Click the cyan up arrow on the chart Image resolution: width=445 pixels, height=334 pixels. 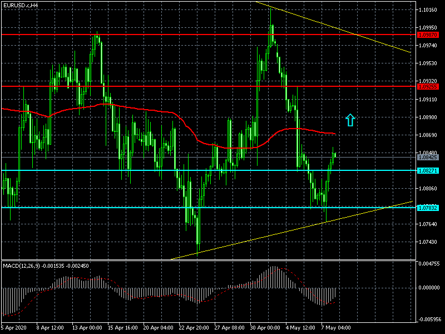[x=350, y=120]
